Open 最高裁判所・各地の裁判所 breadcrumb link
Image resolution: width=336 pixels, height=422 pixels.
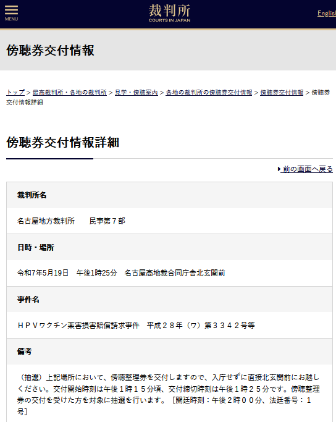[x=70, y=92]
